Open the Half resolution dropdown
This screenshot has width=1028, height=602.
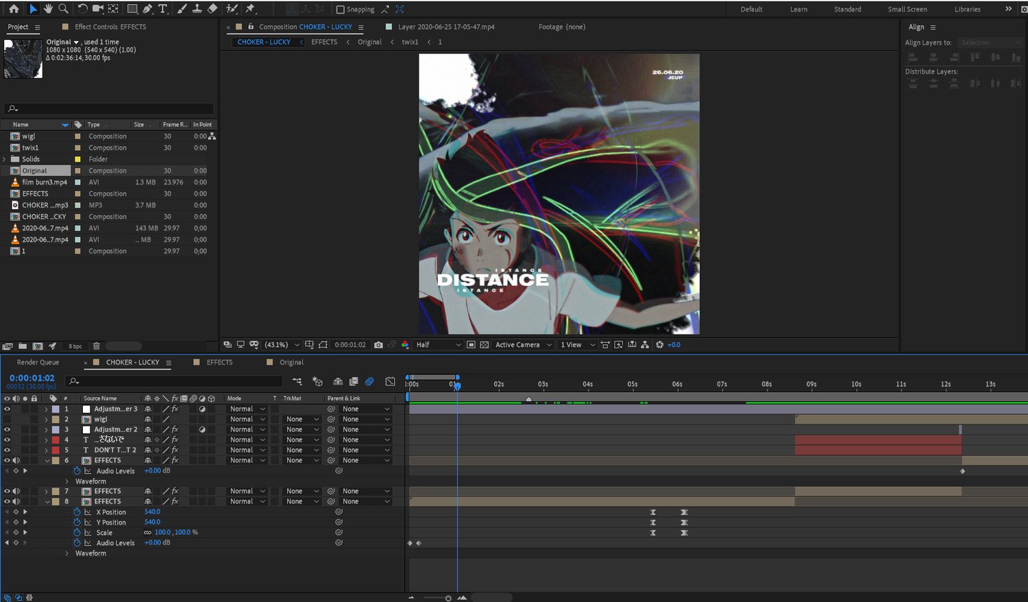coord(439,345)
